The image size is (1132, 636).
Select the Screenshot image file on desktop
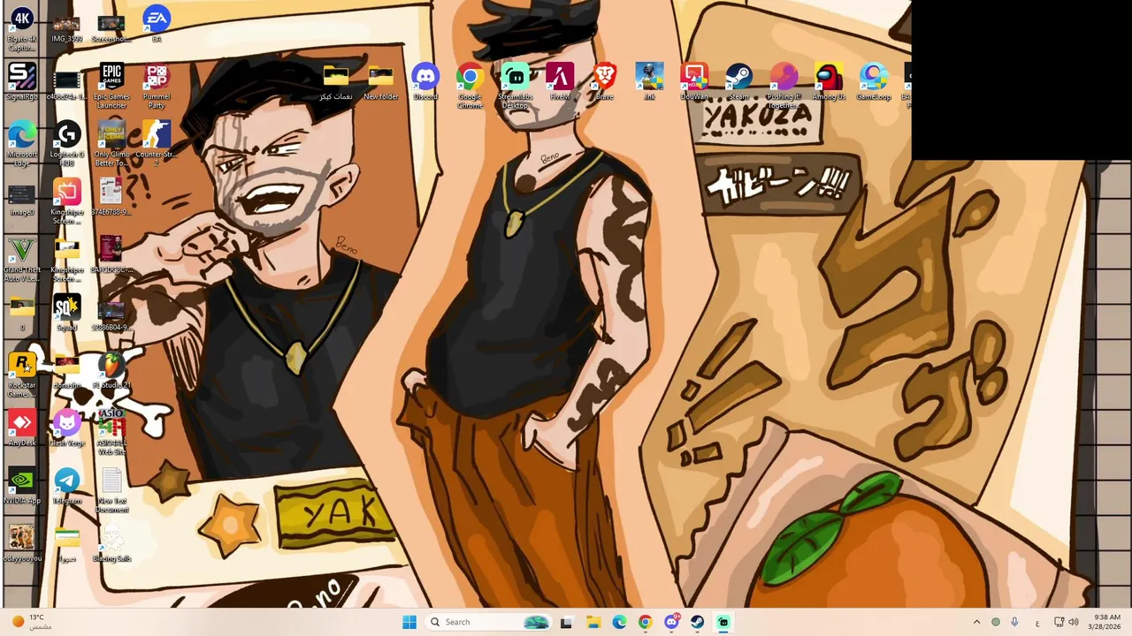pos(111,24)
